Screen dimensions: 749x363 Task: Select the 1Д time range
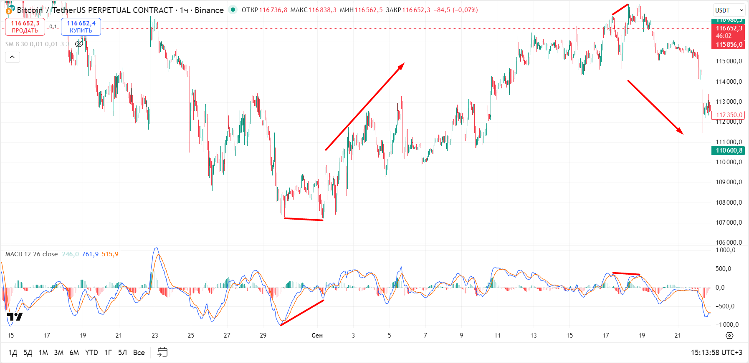click(x=13, y=353)
